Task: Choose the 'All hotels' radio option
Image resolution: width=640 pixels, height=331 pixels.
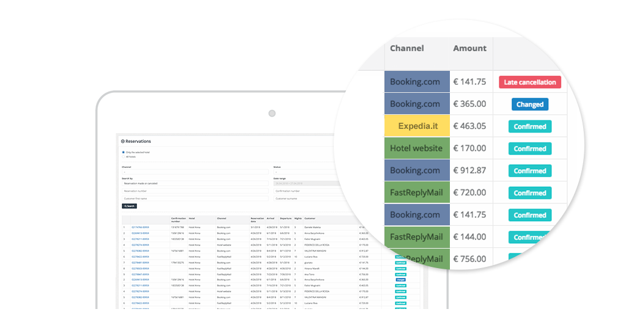Action: tap(123, 156)
